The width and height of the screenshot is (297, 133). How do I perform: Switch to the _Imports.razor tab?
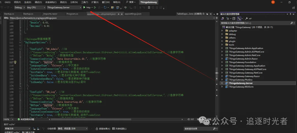point(50,14)
